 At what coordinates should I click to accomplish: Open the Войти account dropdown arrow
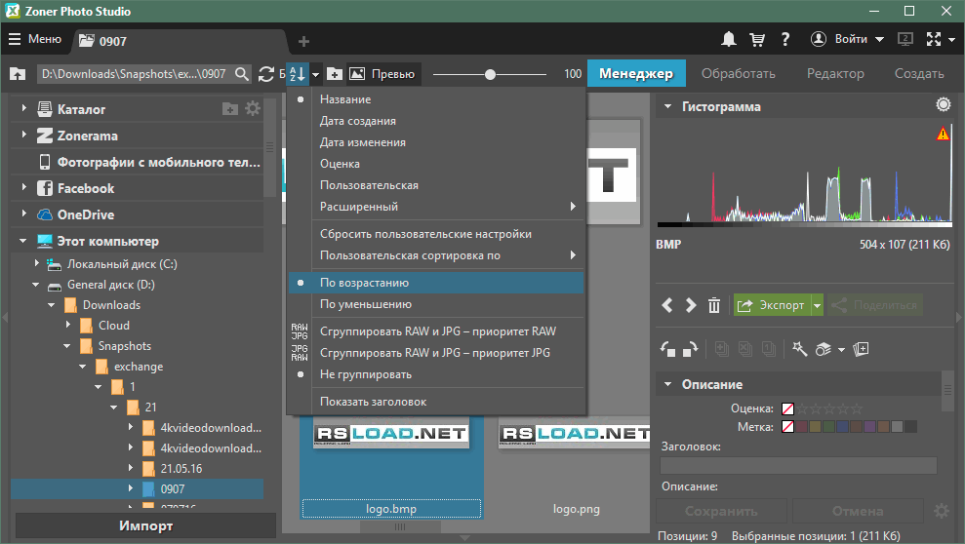click(x=879, y=39)
